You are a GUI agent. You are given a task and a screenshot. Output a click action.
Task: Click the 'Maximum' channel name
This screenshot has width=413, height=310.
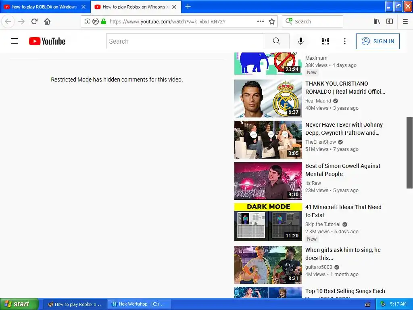tap(316, 58)
